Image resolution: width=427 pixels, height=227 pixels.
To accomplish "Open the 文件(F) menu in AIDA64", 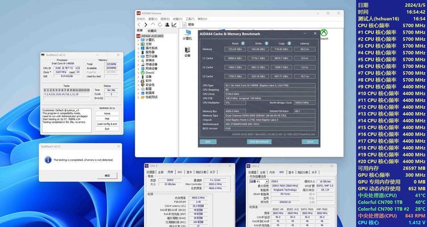I will pyautogui.click(x=141, y=19).
